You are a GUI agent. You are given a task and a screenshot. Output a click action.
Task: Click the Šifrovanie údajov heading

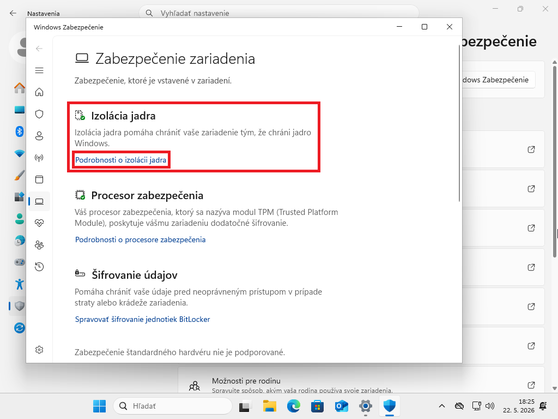(135, 275)
